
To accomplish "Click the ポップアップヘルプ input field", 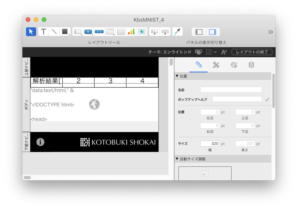I will [x=237, y=99].
